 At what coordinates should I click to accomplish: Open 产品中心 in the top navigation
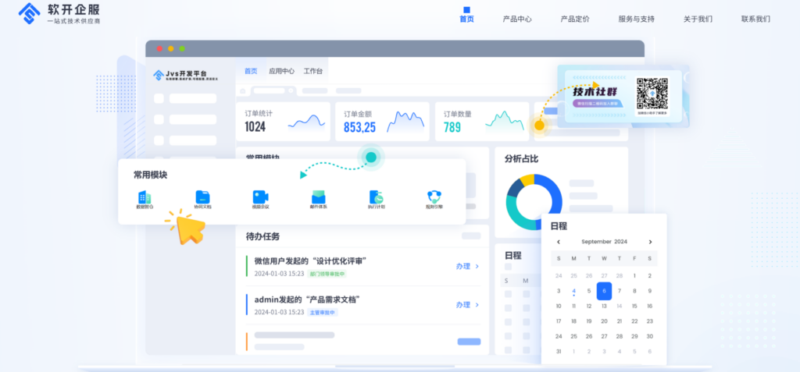(517, 19)
